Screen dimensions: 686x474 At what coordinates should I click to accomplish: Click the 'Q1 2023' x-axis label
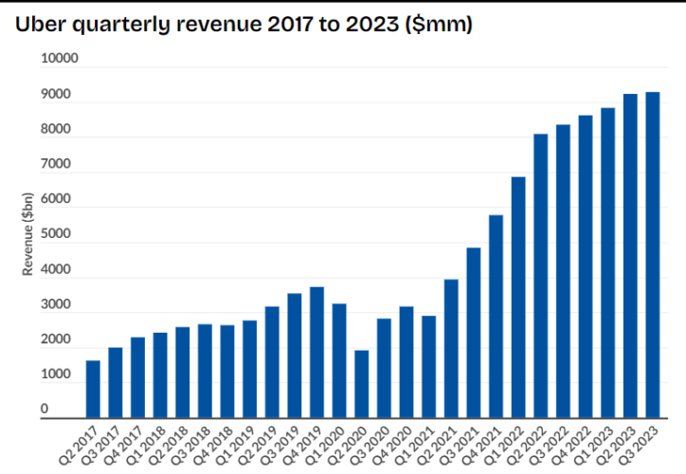point(594,445)
